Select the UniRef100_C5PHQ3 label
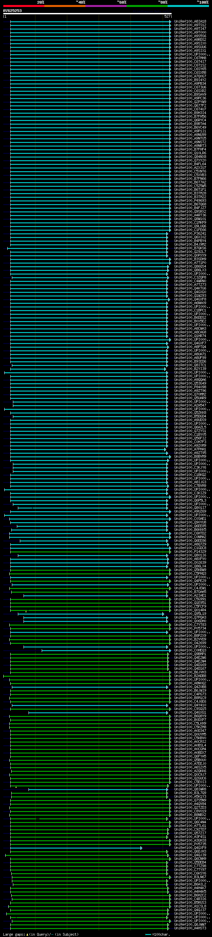The height and width of the screenshot is (937, 212). pyautogui.click(x=190, y=573)
